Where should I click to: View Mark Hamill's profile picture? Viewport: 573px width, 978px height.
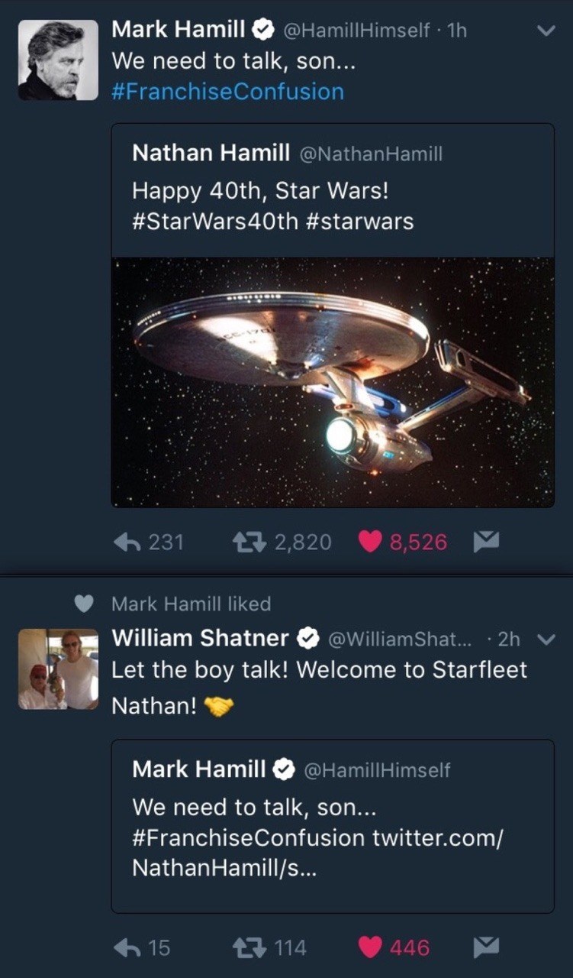click(58, 60)
